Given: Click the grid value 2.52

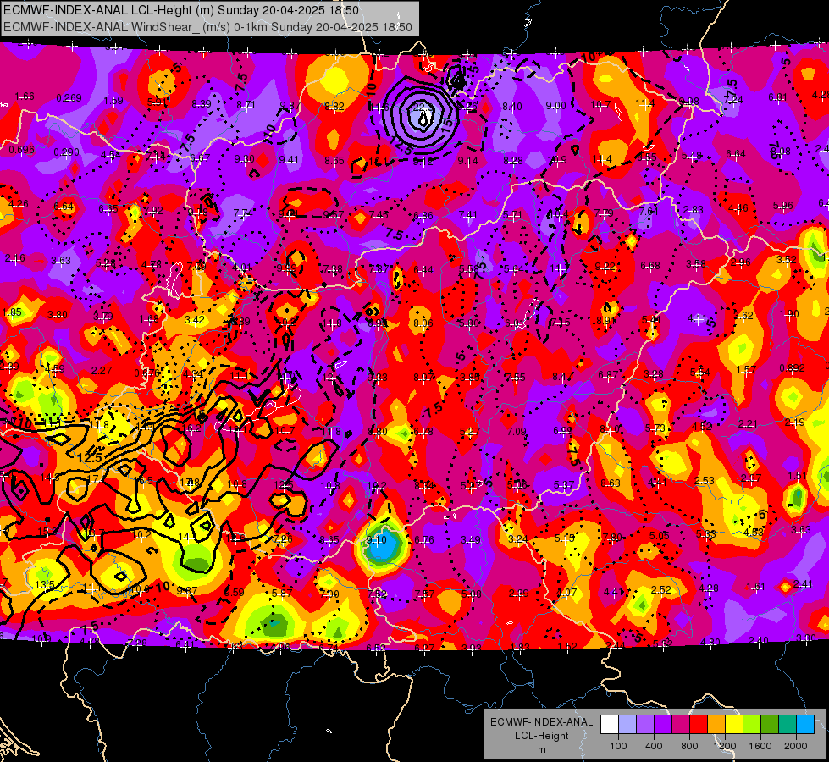Looking at the screenshot, I should 660,589.
